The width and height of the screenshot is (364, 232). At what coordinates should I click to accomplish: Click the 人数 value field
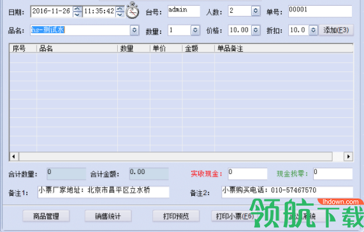pyautogui.click(x=240, y=11)
